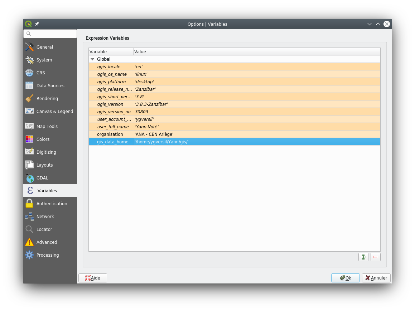Screen dimensions: 415x311
Task: Click the CRS globe icon
Action: click(29, 73)
